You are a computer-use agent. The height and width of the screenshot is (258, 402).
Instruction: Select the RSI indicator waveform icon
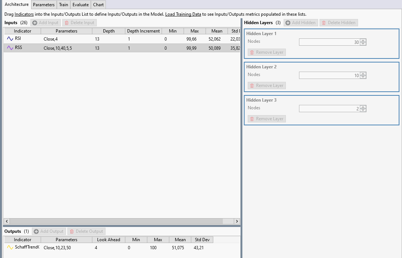(10, 38)
